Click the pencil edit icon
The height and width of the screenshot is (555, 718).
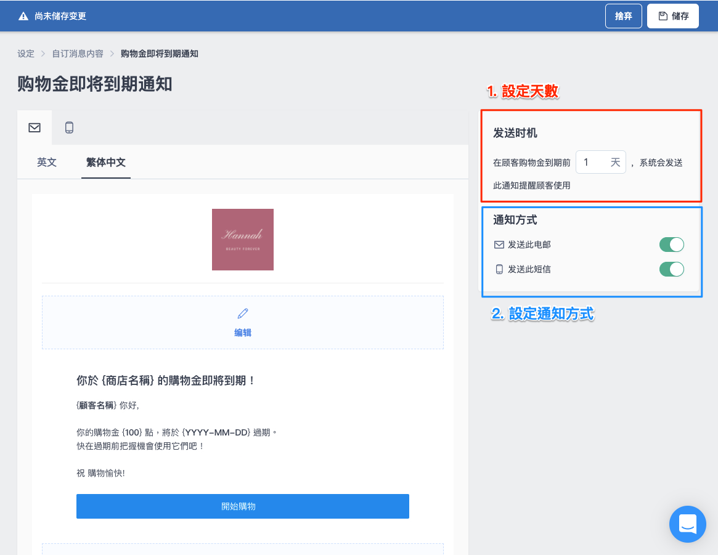point(243,314)
